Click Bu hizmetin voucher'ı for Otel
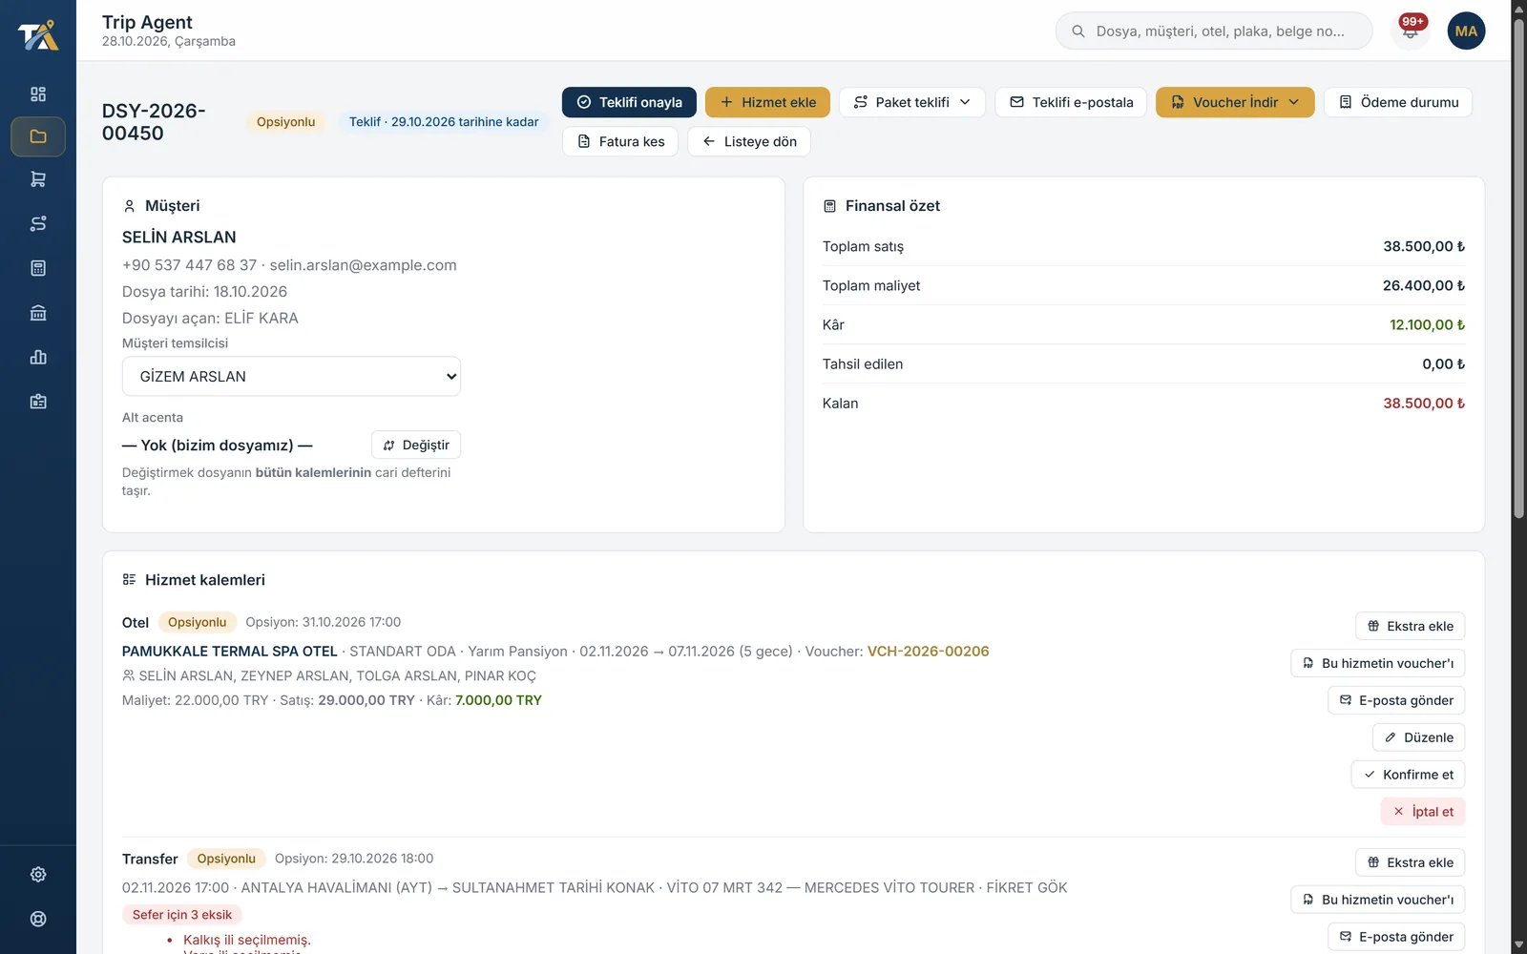The image size is (1527, 954). (x=1377, y=663)
